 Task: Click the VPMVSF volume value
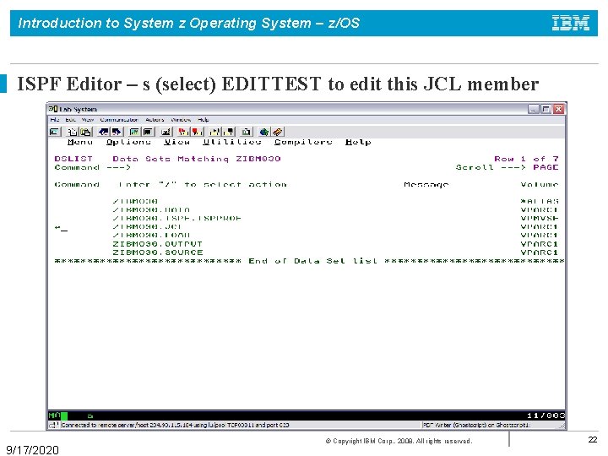(x=540, y=219)
